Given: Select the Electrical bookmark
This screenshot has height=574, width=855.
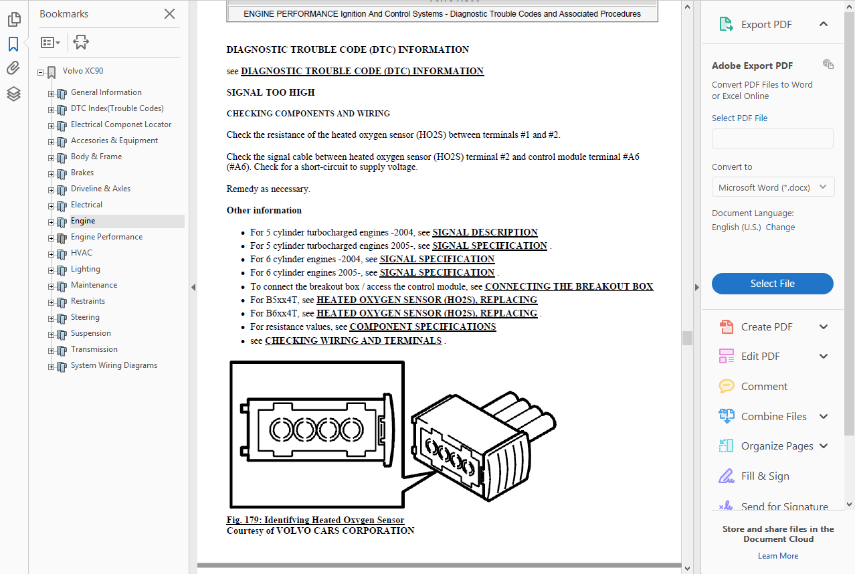Looking at the screenshot, I should [86, 205].
